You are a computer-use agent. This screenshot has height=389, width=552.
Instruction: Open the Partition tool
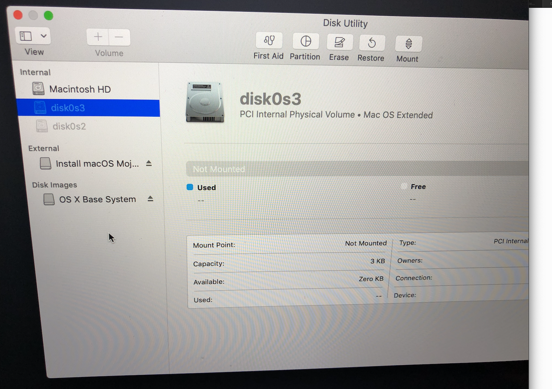tap(305, 41)
